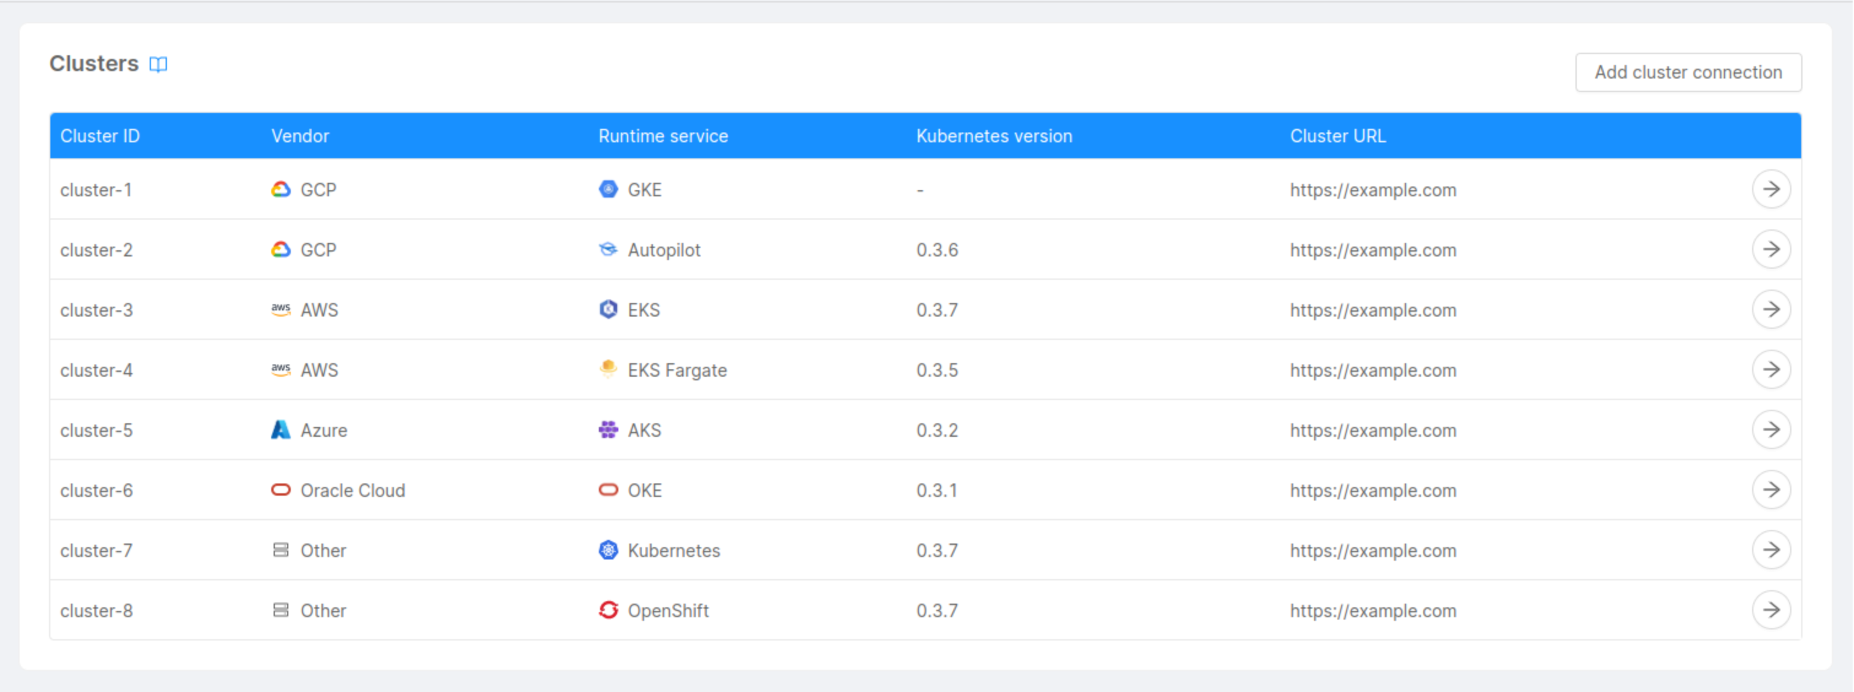Screen dimensions: 1854x692
Task: Click cluster-6 URL https://example.com
Action: (x=1372, y=491)
